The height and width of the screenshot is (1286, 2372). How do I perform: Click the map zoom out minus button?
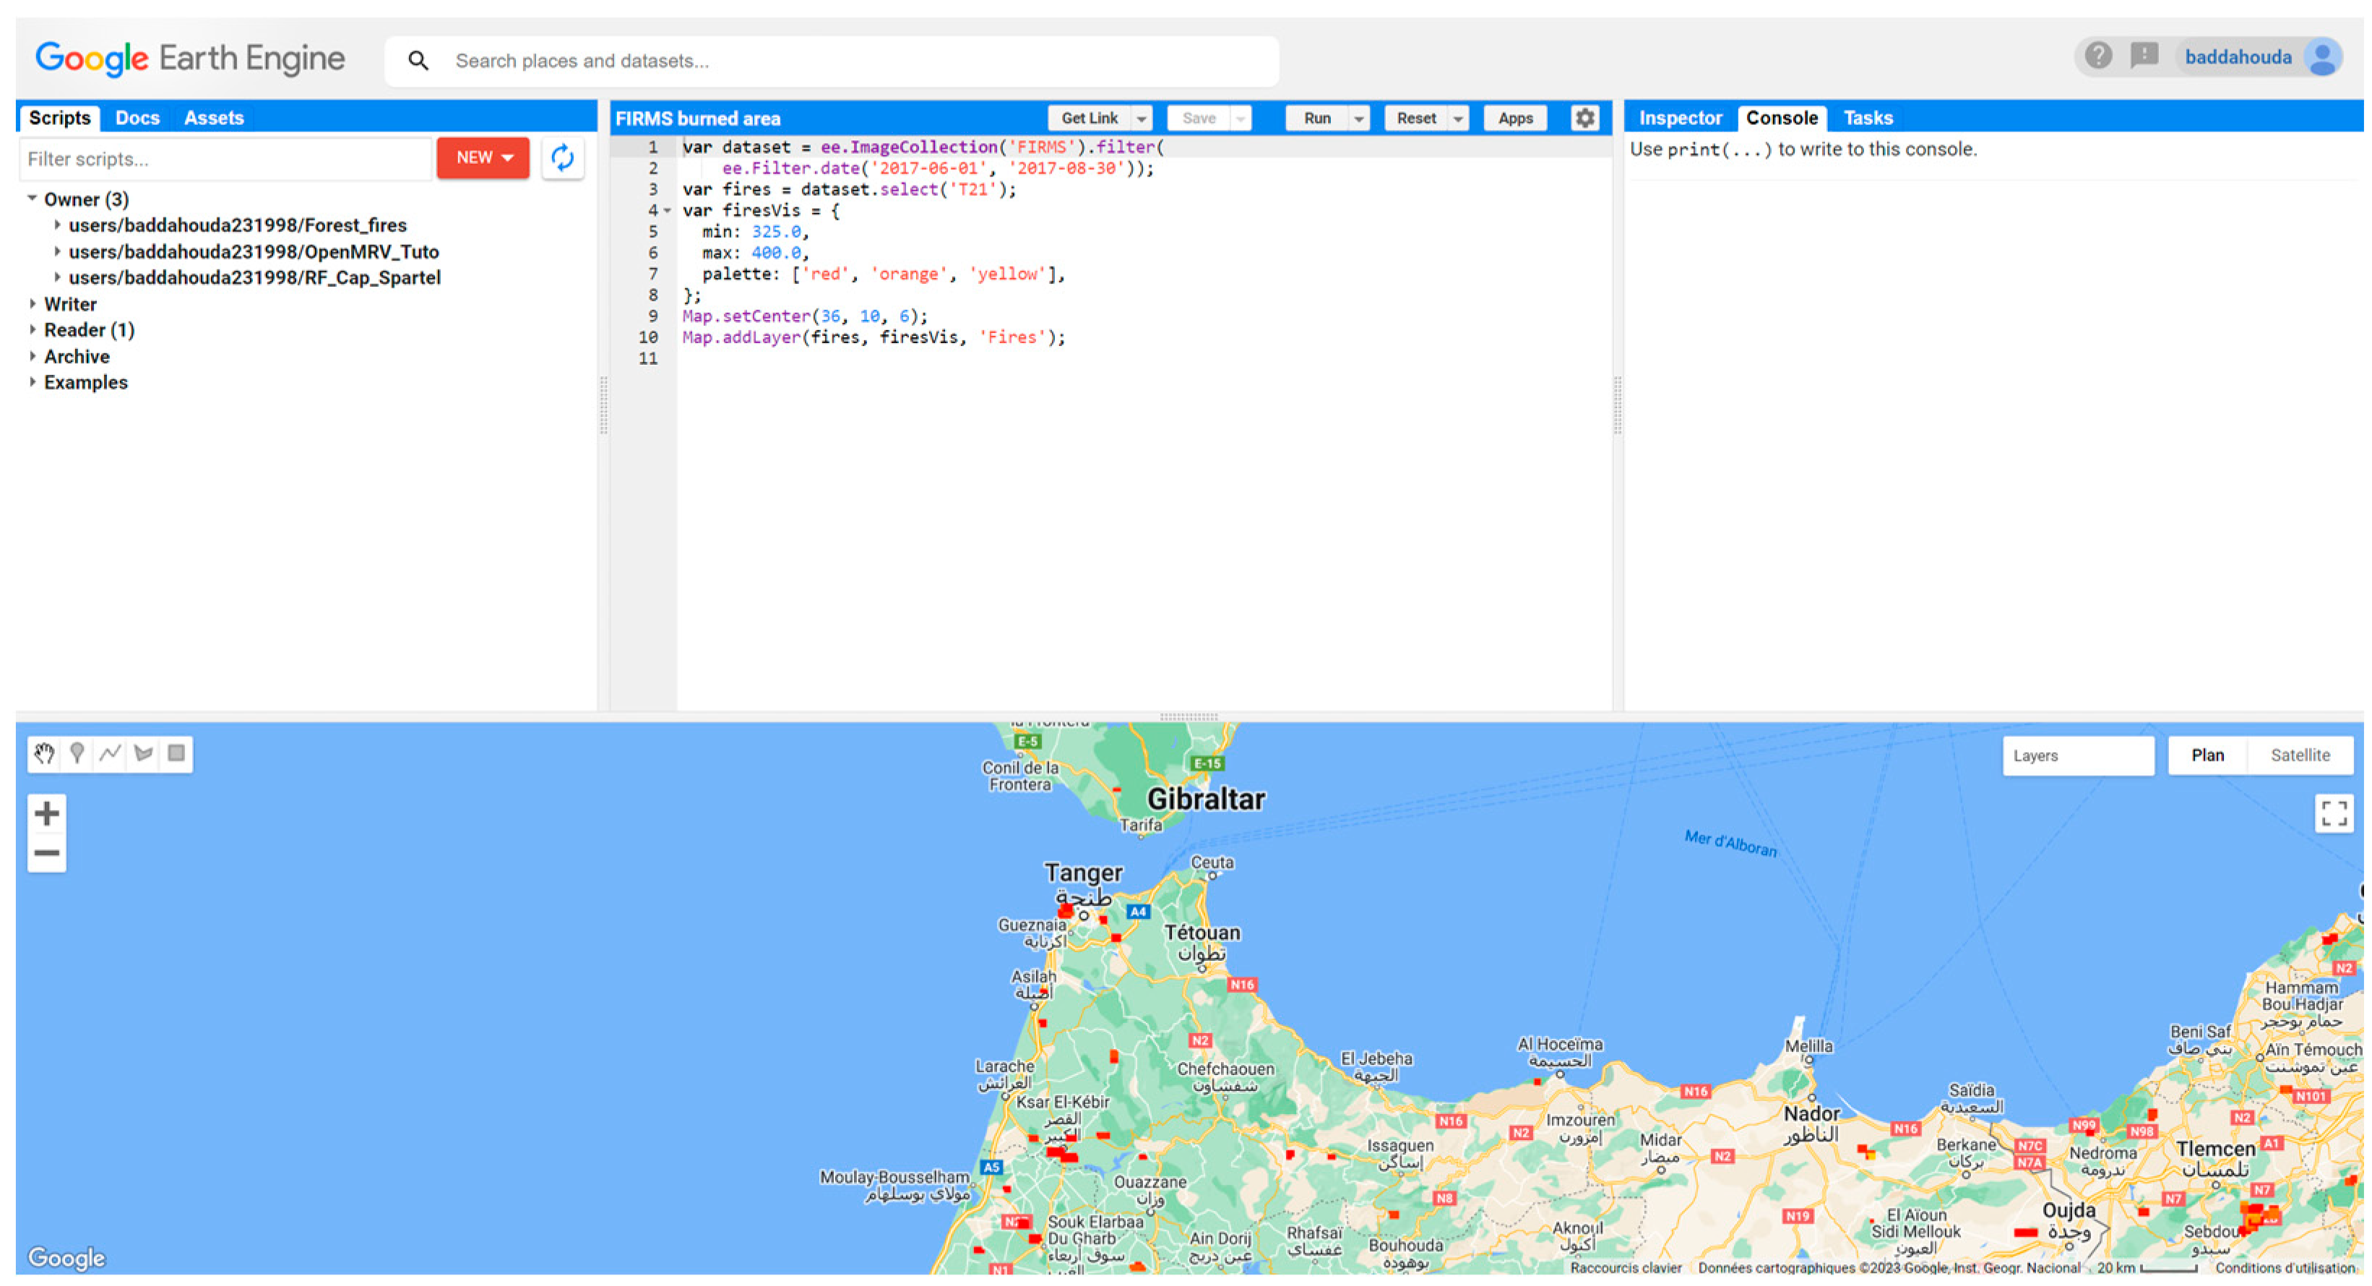tap(47, 853)
